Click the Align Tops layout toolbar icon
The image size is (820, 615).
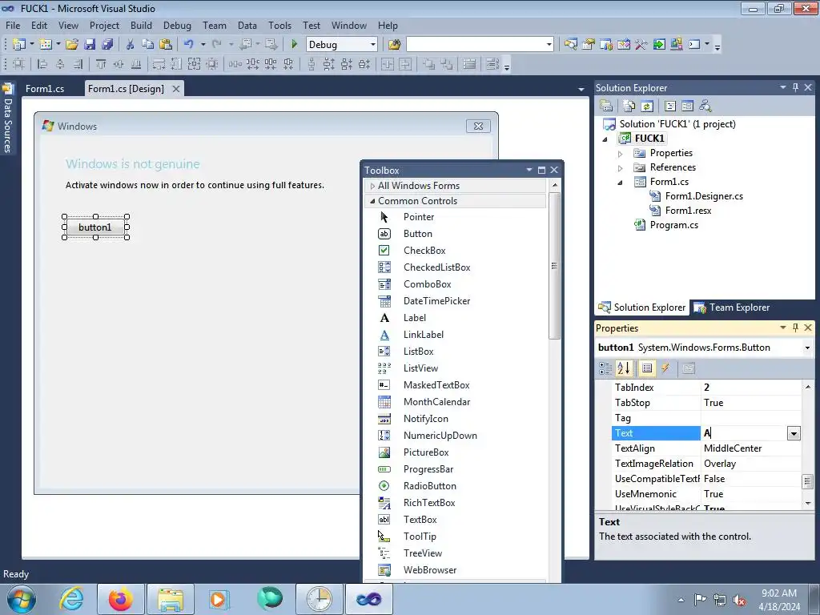click(x=100, y=64)
